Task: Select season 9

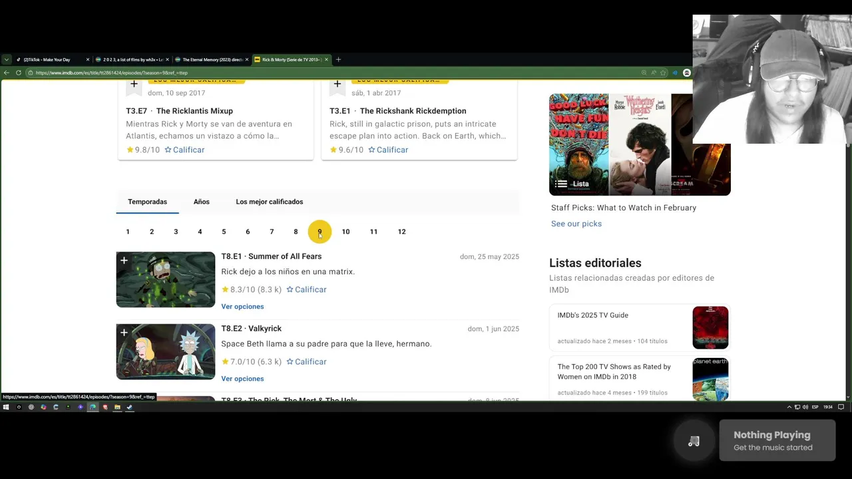Action: point(319,232)
